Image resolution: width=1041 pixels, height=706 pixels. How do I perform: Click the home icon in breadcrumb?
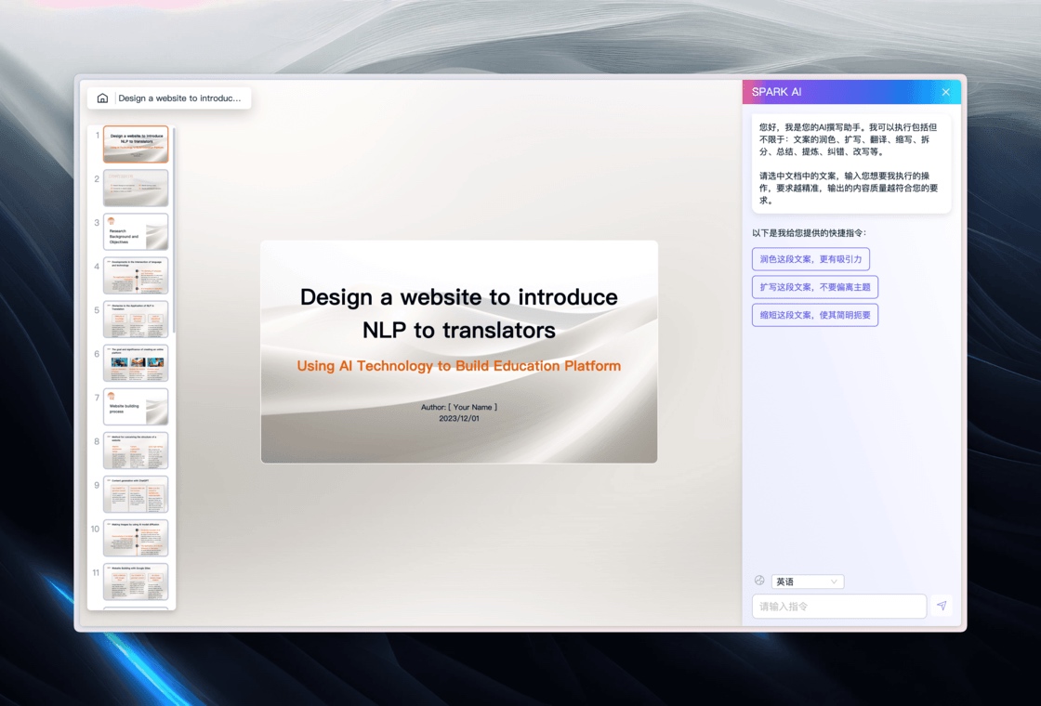pyautogui.click(x=102, y=98)
